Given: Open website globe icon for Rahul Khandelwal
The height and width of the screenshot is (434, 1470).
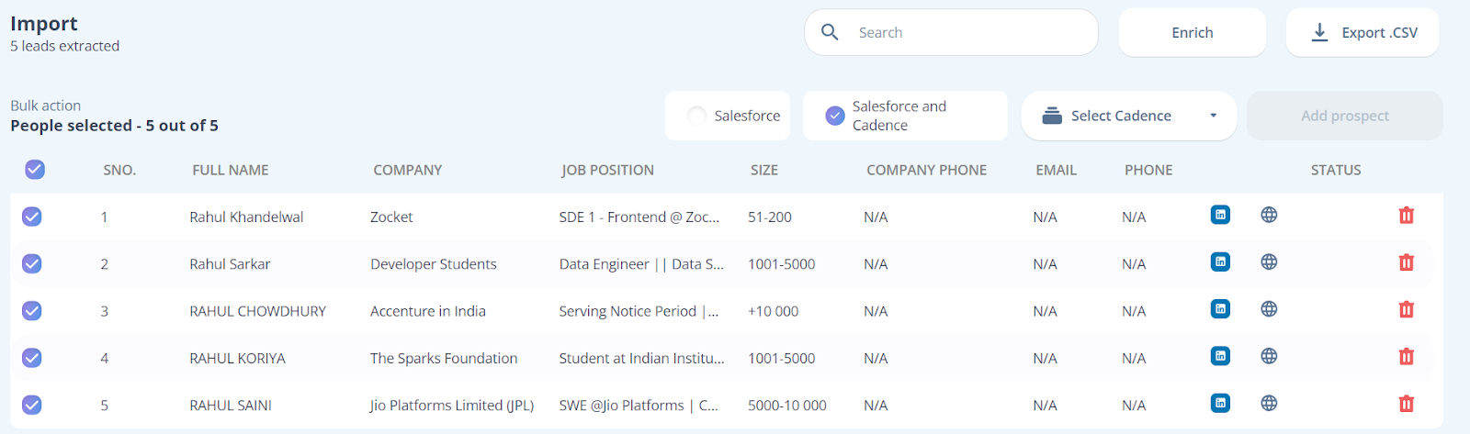Looking at the screenshot, I should coord(1269,215).
